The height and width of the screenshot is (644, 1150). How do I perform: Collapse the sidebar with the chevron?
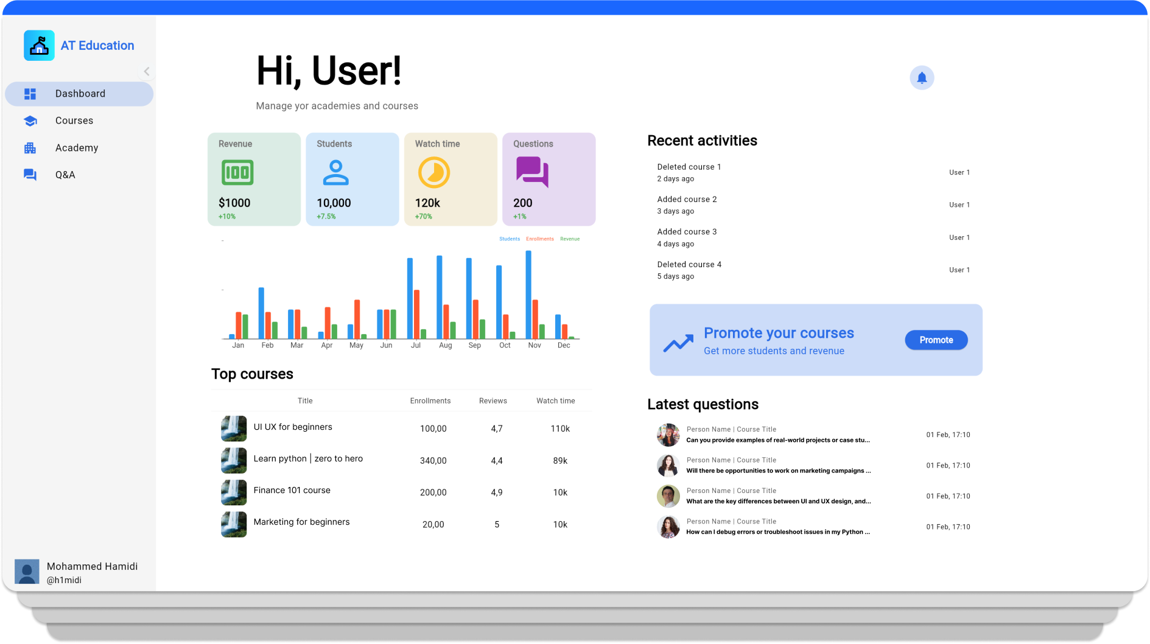(x=147, y=72)
